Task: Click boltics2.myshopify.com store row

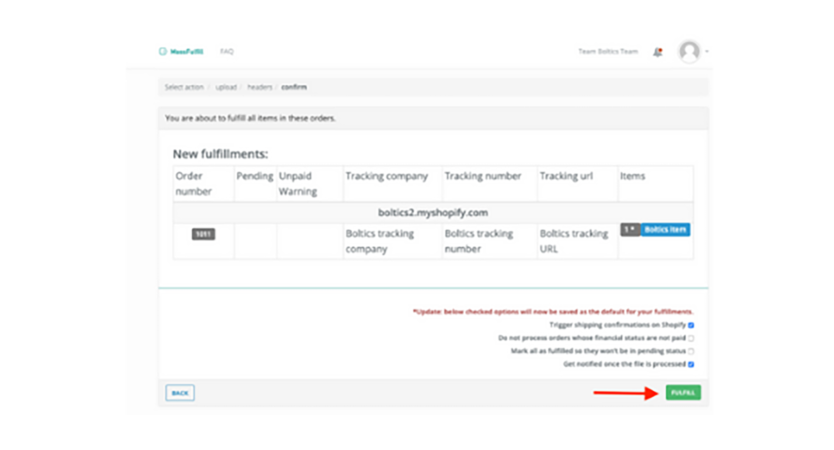Action: (433, 213)
